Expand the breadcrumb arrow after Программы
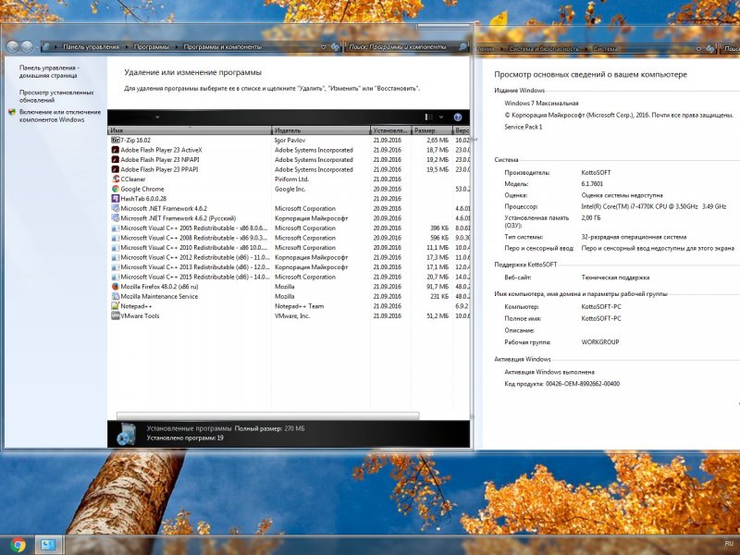This screenshot has height=555, width=740. coord(176,47)
